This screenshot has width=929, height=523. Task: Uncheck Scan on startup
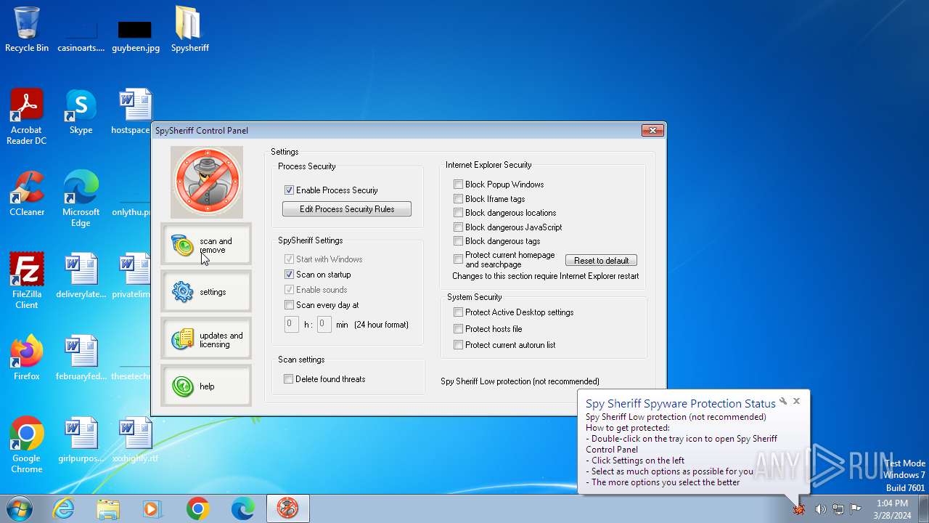(289, 275)
